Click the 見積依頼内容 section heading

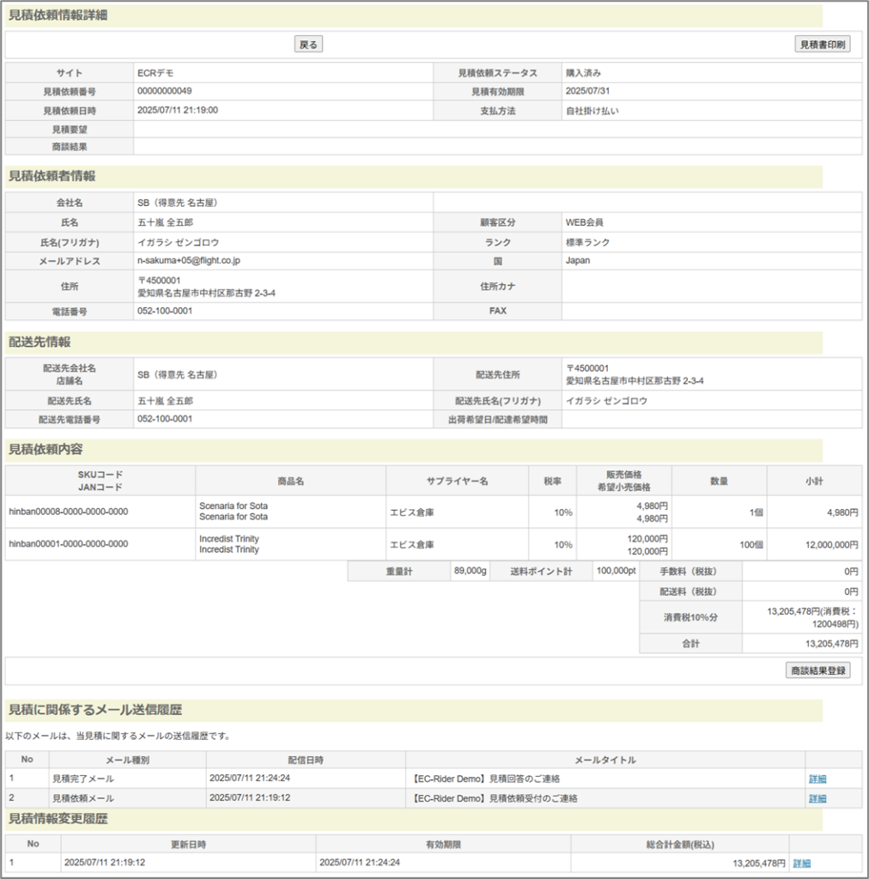(46, 449)
